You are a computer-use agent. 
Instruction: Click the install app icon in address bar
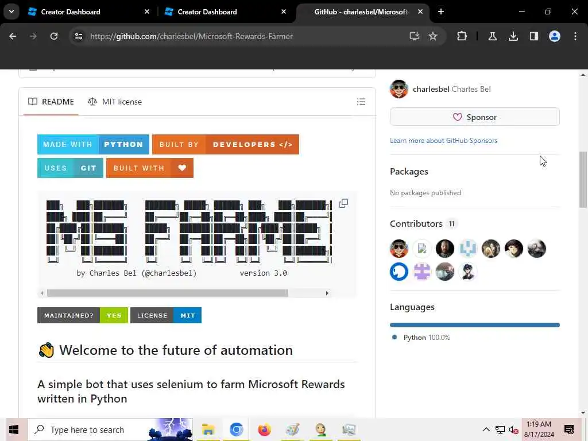414,36
